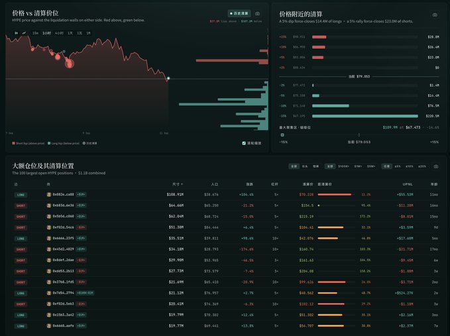Select ±25% distance filter
The width and height of the screenshot is (450, 336).
pyautogui.click(x=422, y=166)
